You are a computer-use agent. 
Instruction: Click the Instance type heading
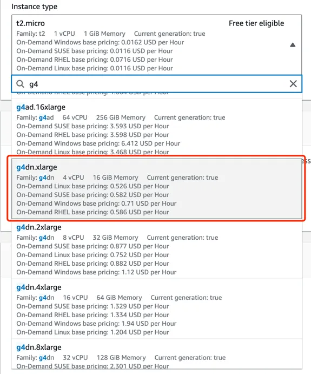tap(34, 6)
